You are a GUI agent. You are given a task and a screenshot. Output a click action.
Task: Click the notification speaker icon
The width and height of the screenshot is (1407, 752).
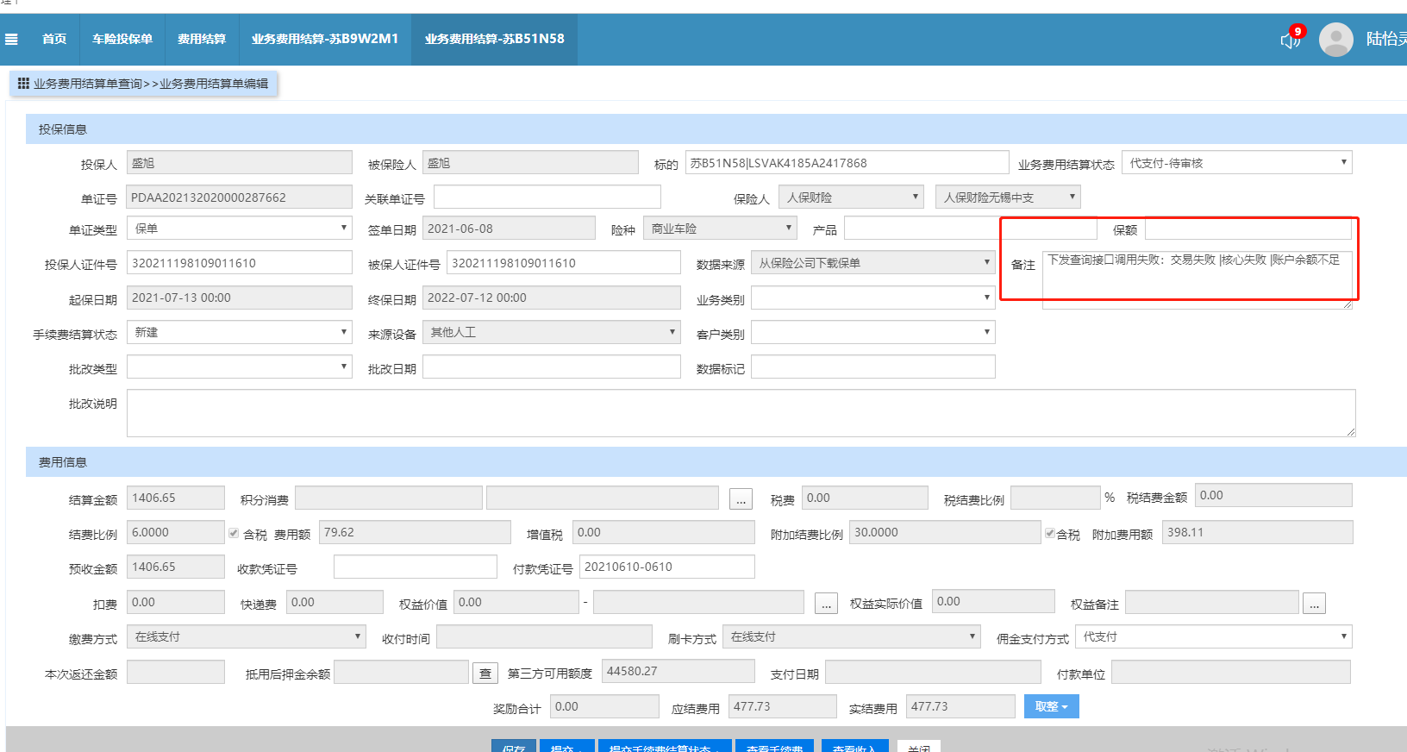point(1290,40)
